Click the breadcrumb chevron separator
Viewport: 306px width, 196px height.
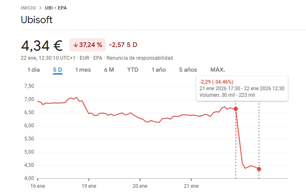point(40,8)
